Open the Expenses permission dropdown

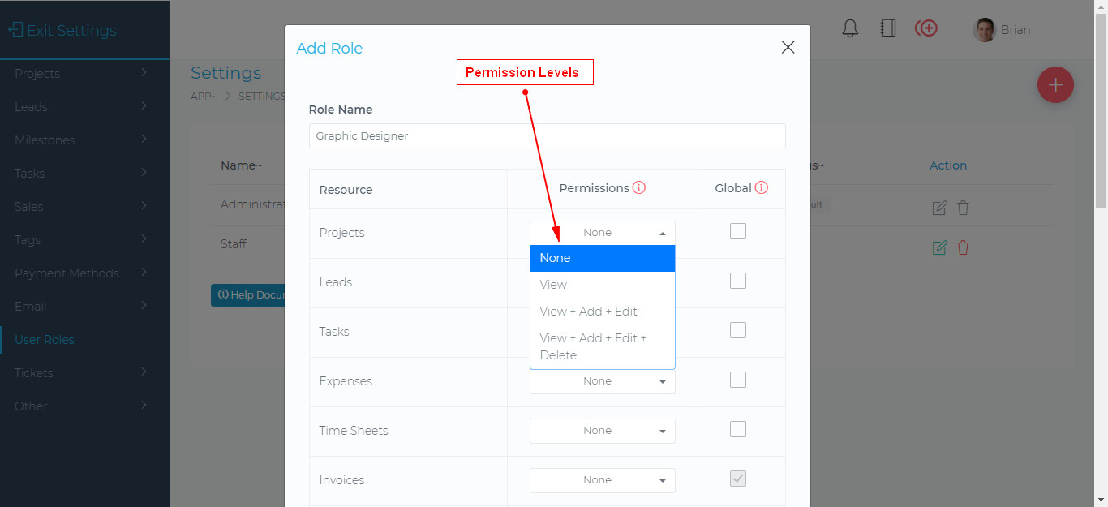tap(602, 381)
